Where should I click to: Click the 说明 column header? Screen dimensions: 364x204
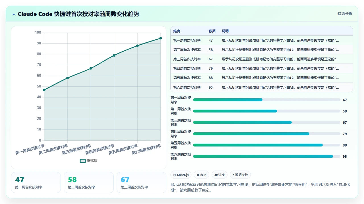[x=225, y=31]
